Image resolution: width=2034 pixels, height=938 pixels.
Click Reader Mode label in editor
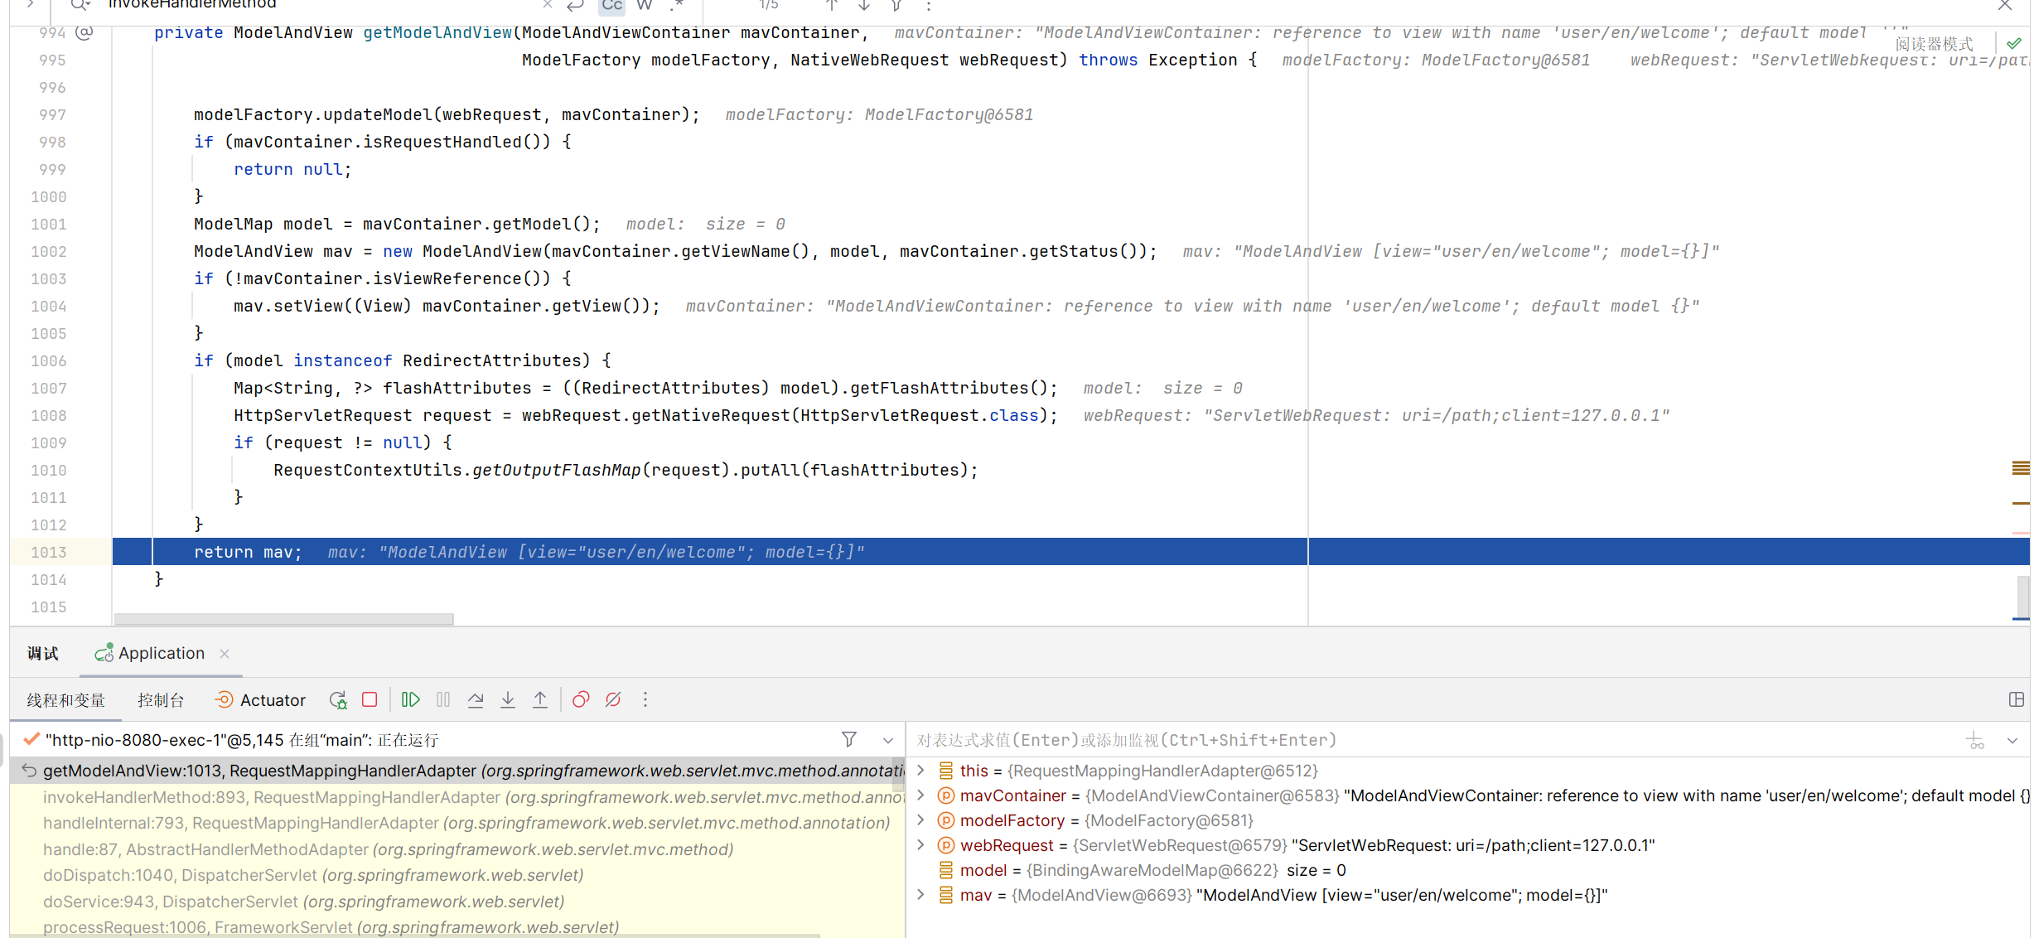[1935, 44]
